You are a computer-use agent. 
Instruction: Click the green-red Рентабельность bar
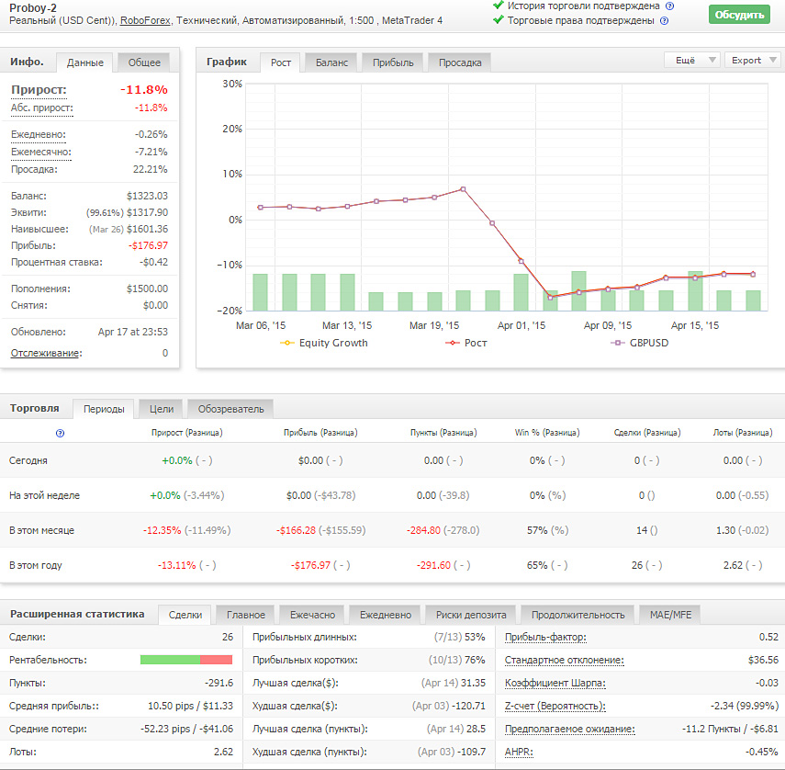pyautogui.click(x=186, y=660)
